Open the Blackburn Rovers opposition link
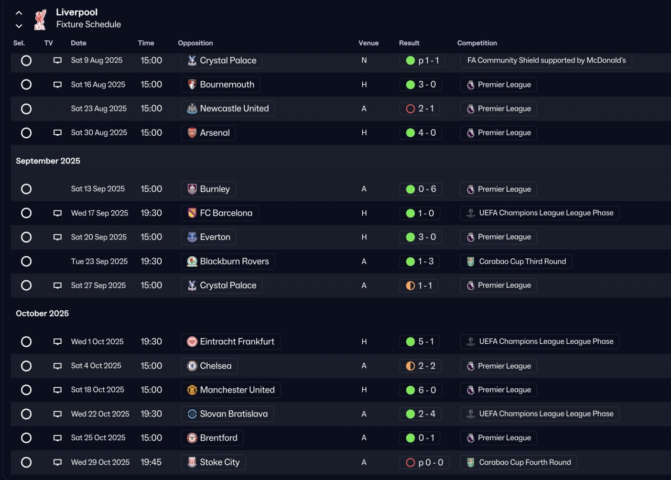Viewport: 671px width, 480px height. pos(234,261)
